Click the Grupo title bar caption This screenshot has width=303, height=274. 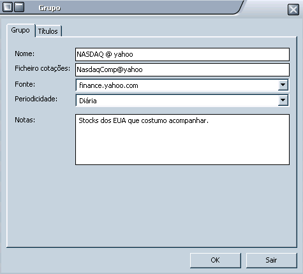50,8
